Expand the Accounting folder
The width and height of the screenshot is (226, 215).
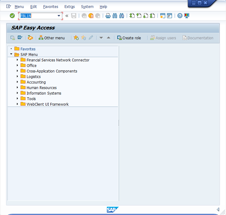(18, 82)
